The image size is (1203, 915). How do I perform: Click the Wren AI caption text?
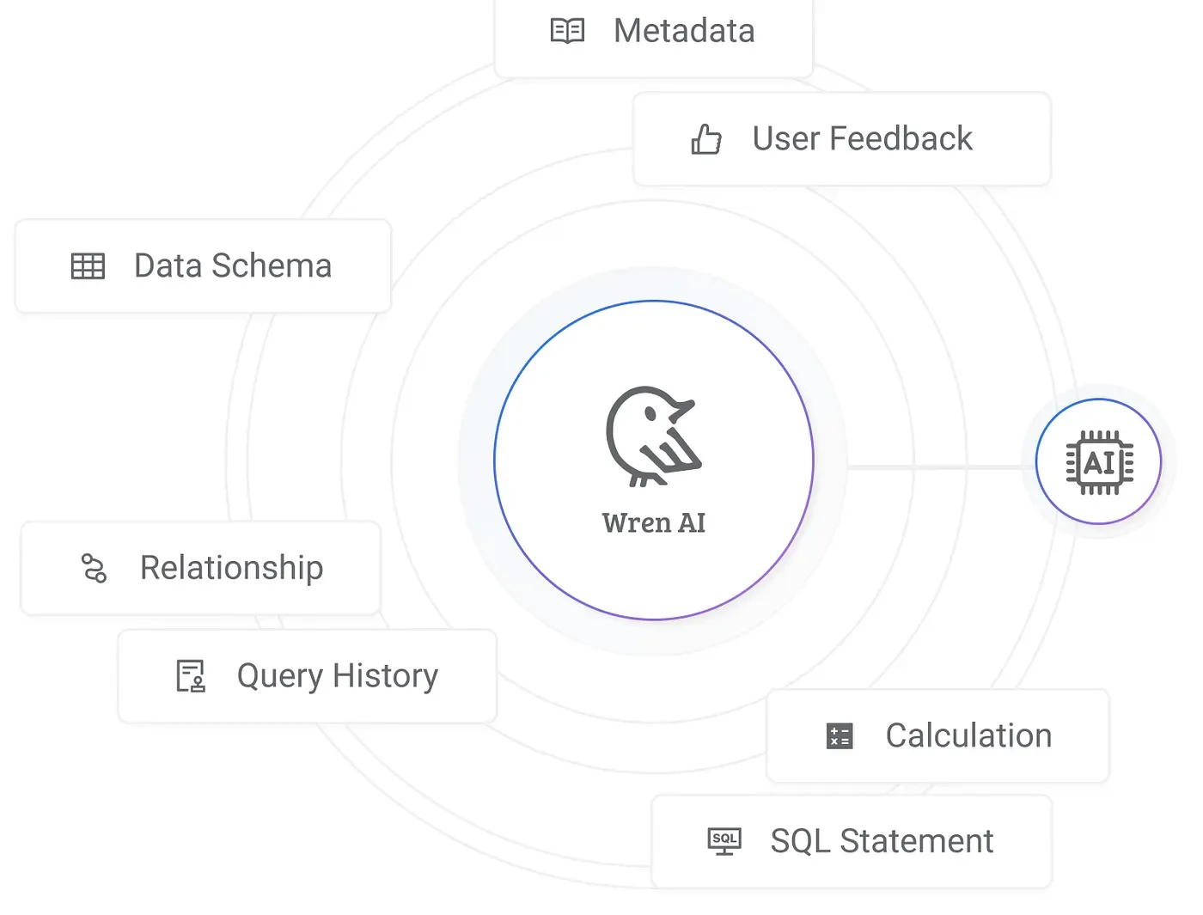[654, 522]
